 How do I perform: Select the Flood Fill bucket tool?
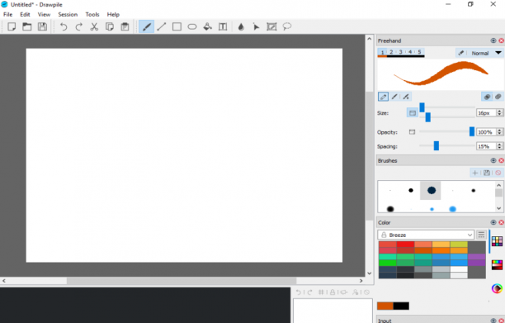[x=207, y=26]
